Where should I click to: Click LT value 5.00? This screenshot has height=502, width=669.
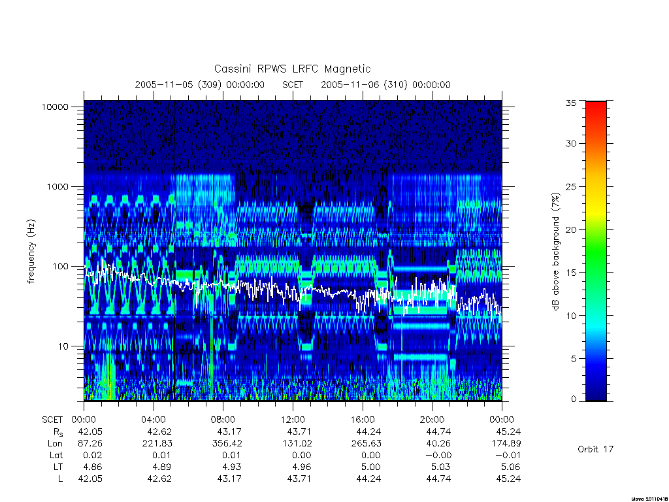click(x=371, y=467)
